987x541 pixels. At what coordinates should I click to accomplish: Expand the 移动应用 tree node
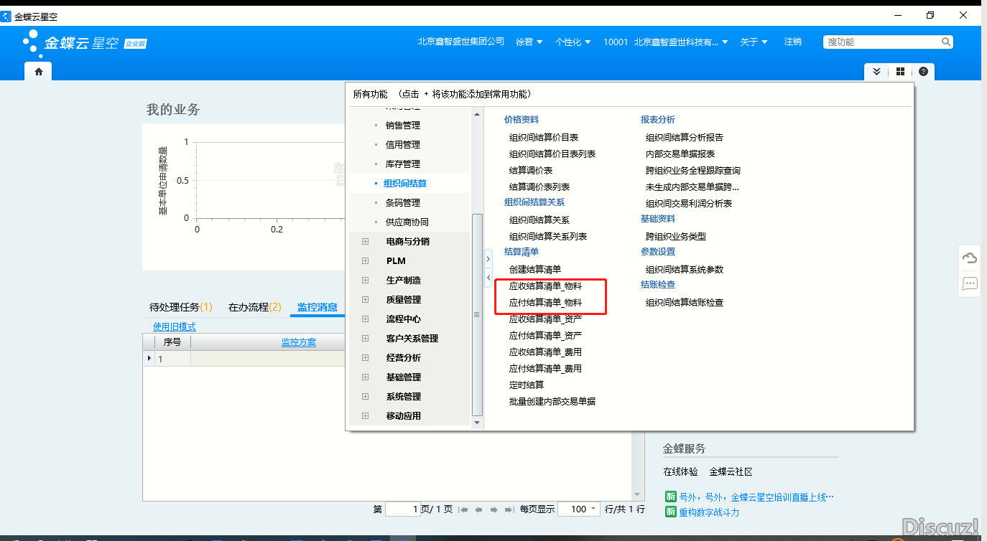tap(366, 416)
